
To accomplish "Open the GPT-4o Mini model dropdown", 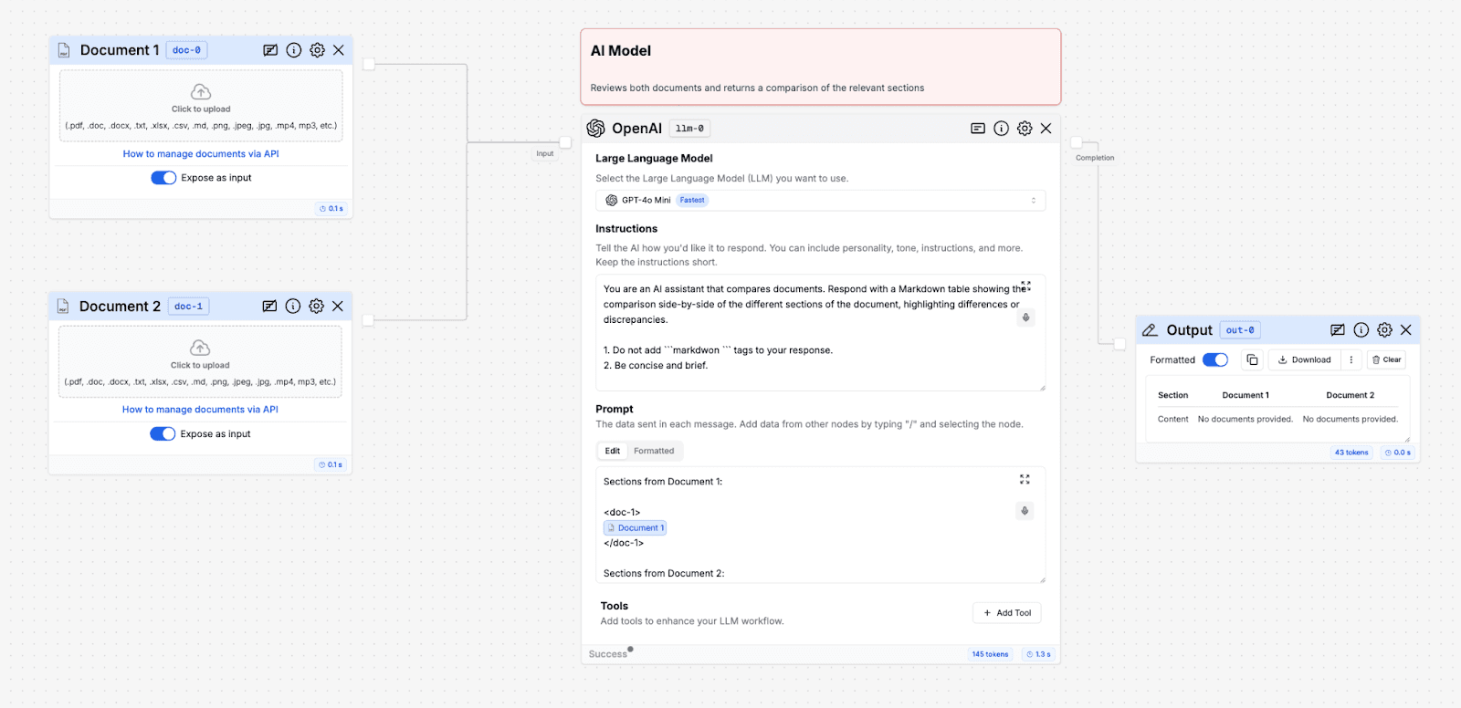I will point(820,200).
